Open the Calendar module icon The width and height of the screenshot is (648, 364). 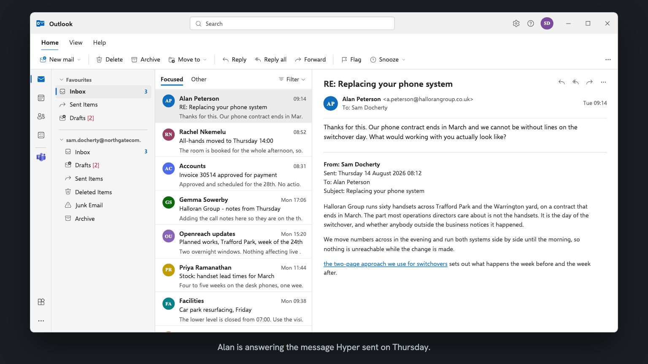click(x=41, y=98)
